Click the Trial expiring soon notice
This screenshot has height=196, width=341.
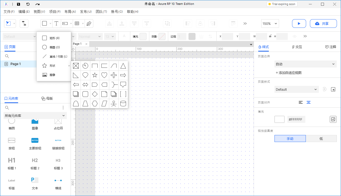(282, 4)
